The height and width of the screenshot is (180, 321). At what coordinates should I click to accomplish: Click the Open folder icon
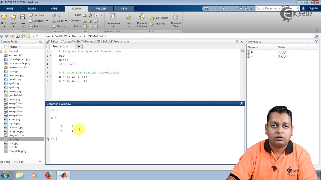tap(13, 17)
